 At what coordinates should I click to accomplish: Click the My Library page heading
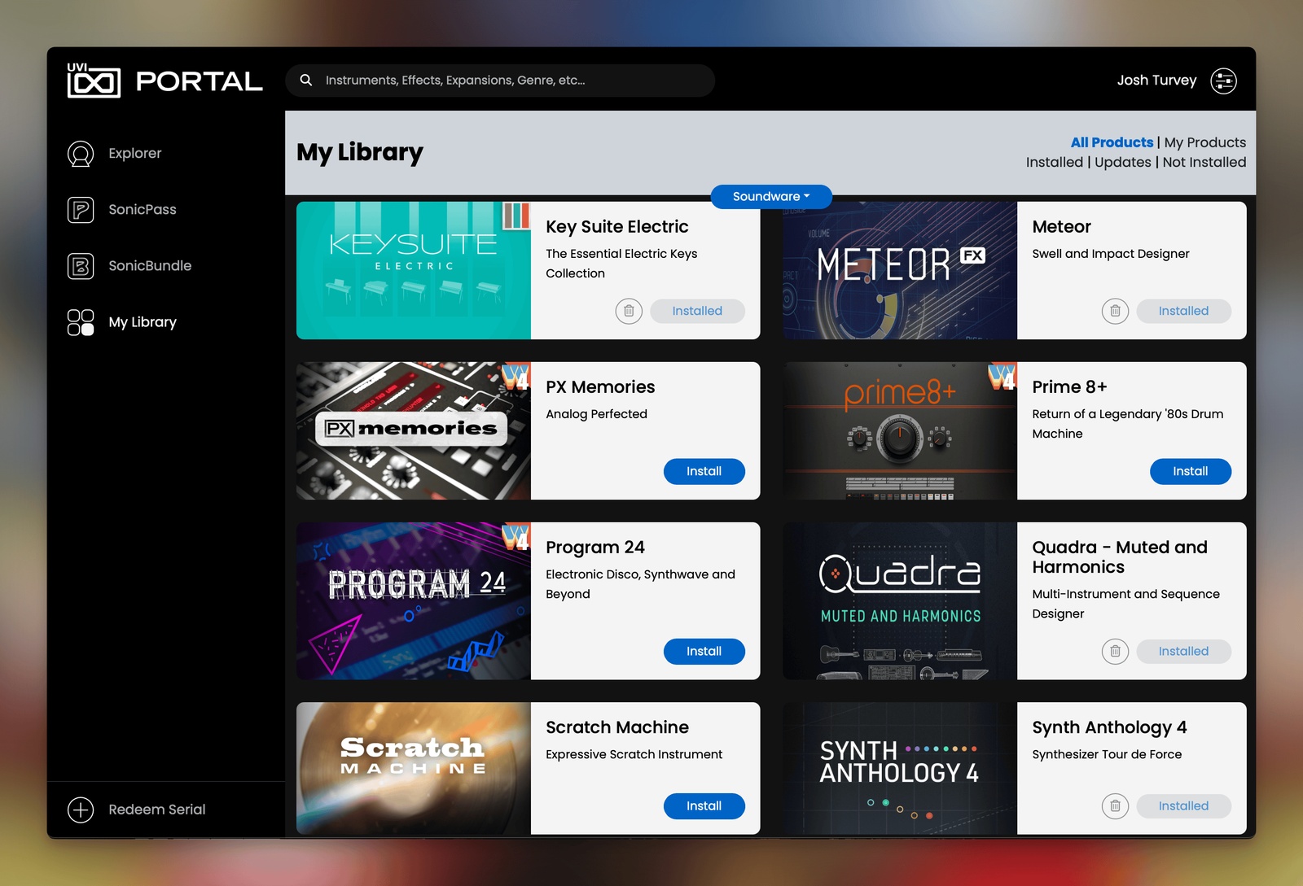click(360, 152)
